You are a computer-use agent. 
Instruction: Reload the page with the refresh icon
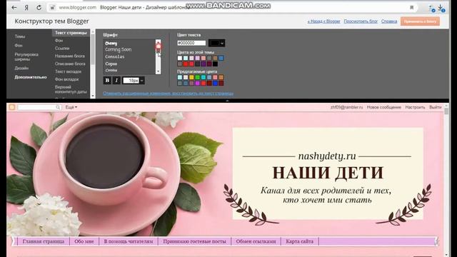click(x=39, y=8)
